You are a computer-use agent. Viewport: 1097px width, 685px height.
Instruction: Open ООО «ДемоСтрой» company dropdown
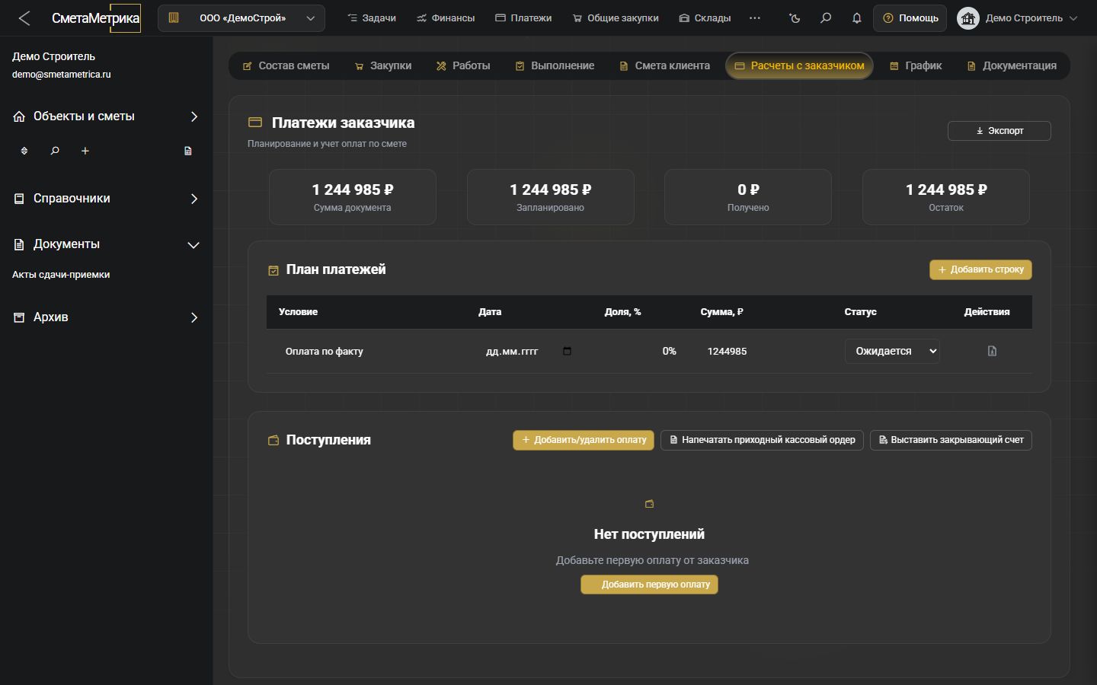pos(241,18)
